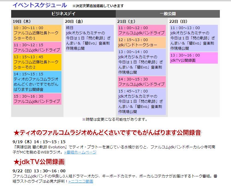Select the 22日（日） column heading

pyautogui.click(x=178, y=21)
